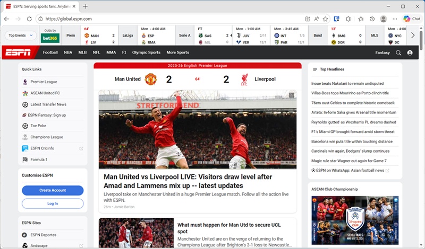
Task: Reload the ESPN page
Action: (x=29, y=19)
